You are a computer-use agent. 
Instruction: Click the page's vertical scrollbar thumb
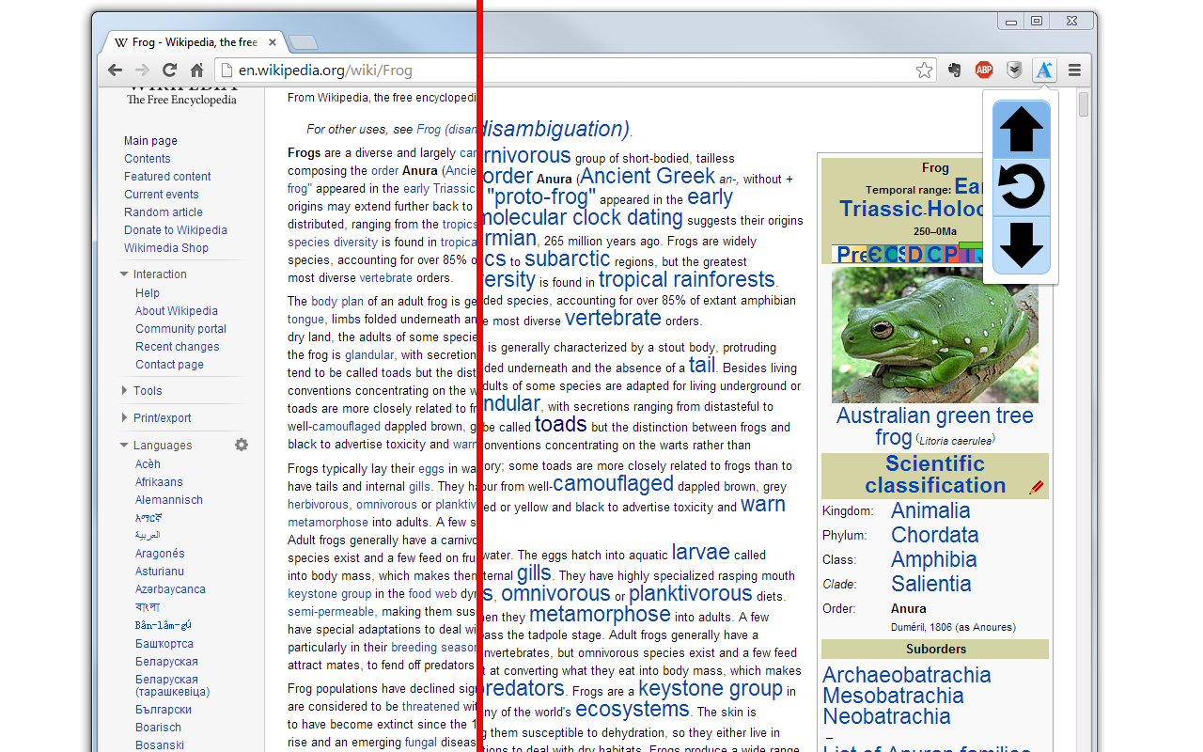pyautogui.click(x=1084, y=104)
